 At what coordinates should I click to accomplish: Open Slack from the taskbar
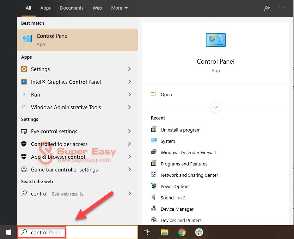199,232
